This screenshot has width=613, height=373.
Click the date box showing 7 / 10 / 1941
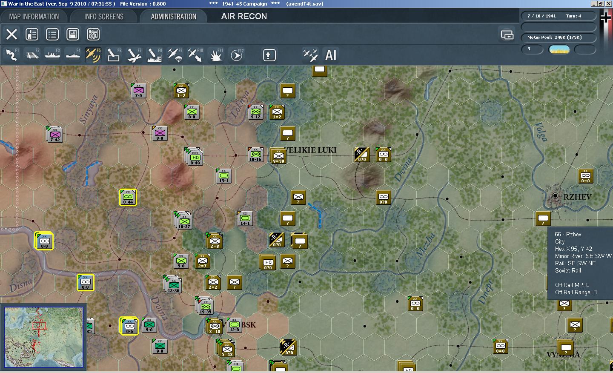559,16
